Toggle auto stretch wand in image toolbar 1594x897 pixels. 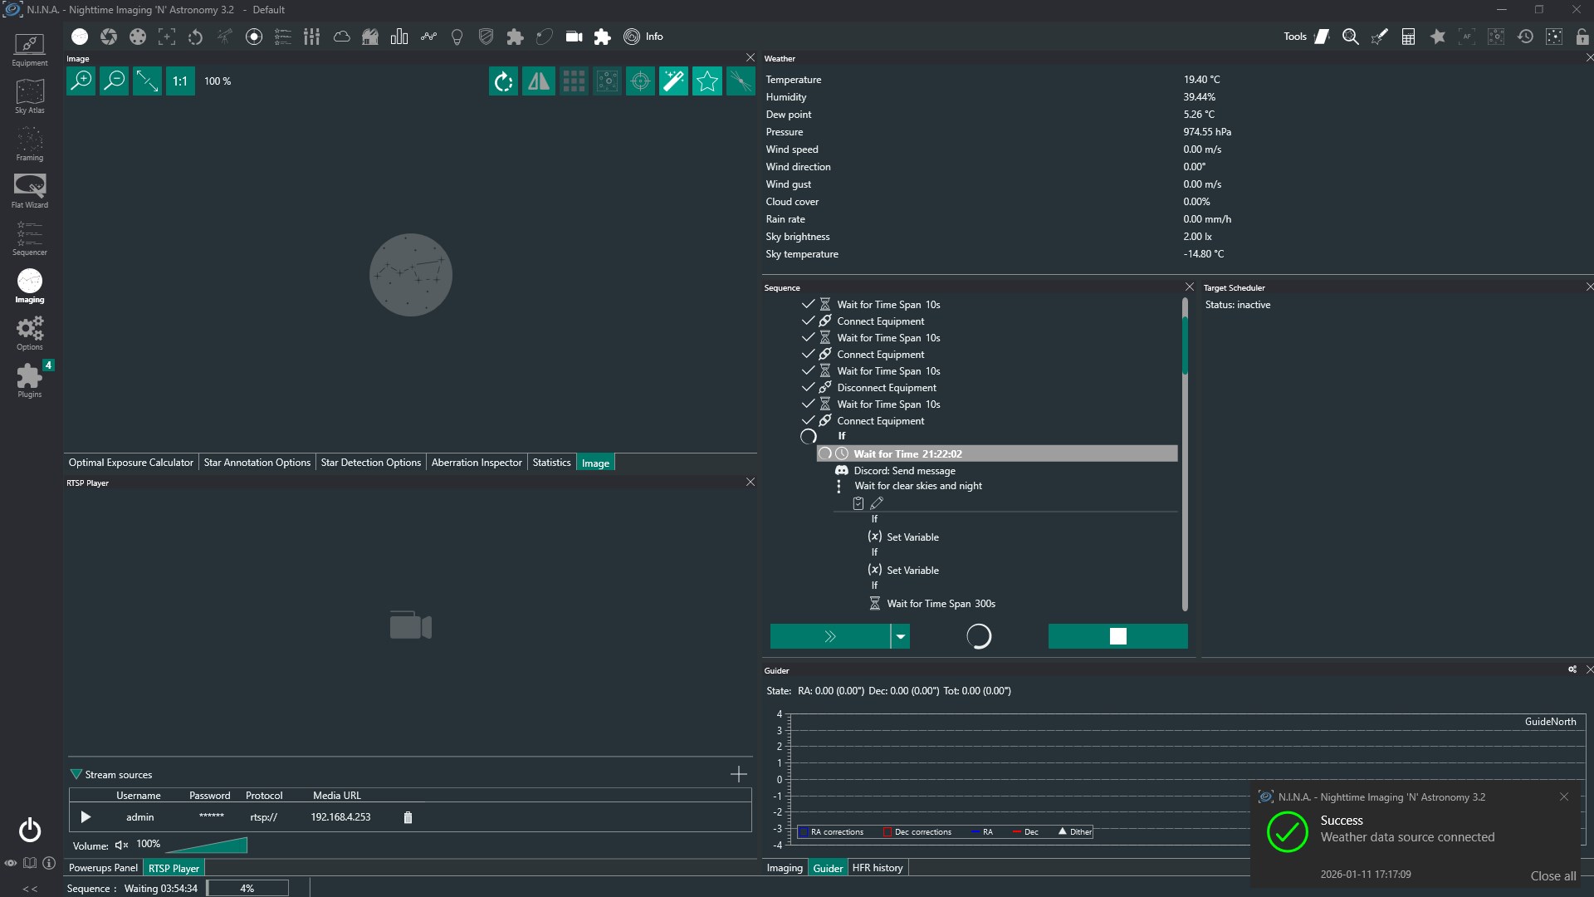point(673,81)
